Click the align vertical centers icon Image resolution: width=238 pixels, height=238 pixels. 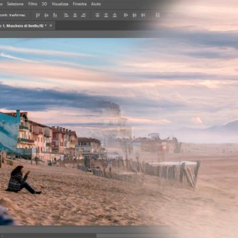point(46,15)
